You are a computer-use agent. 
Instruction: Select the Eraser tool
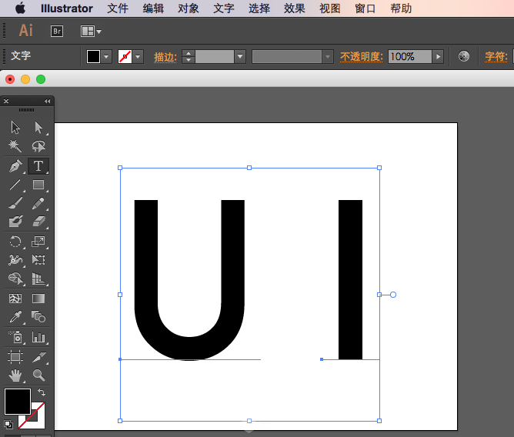coord(38,222)
